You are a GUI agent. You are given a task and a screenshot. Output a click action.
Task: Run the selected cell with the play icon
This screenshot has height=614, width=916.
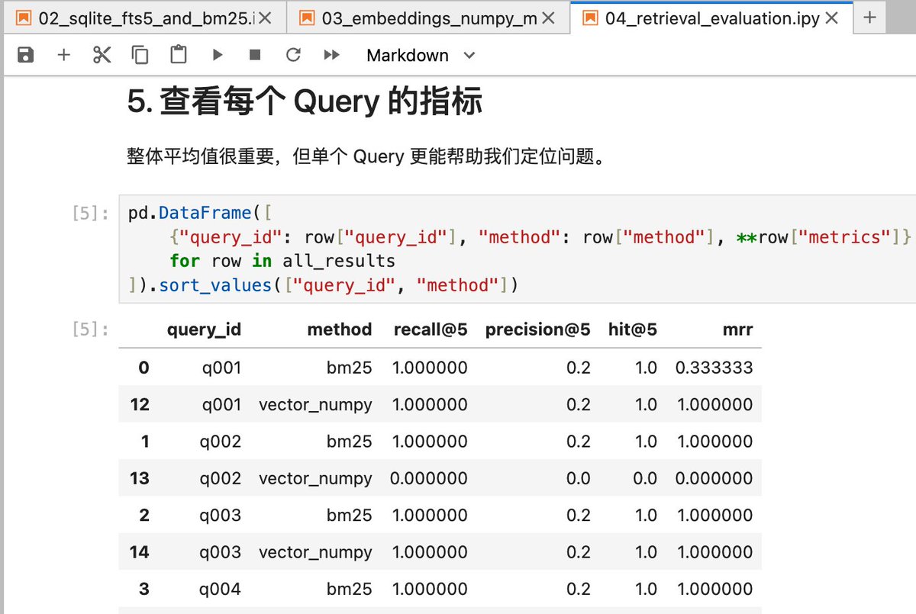218,55
